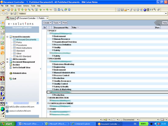
Task: Collapse the WORK INSTRUCTION category
Action: (48, 98)
